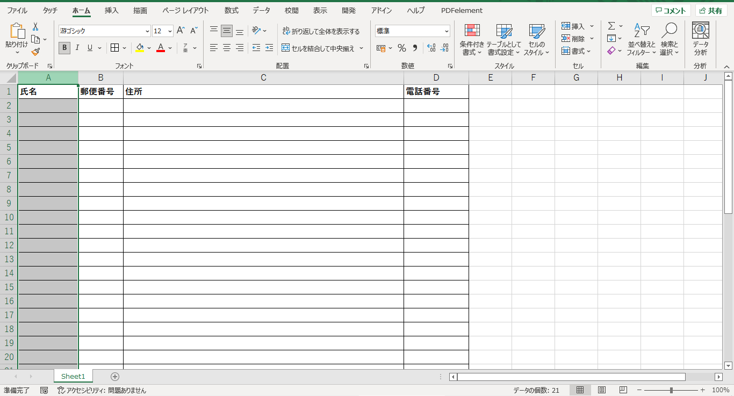Open the font size 12 dropdown
This screenshot has height=396, width=734.
pyautogui.click(x=170, y=31)
